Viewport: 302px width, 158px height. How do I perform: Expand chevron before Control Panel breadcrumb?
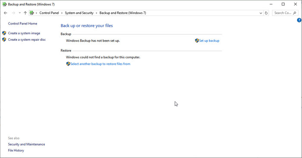[x=36, y=13]
